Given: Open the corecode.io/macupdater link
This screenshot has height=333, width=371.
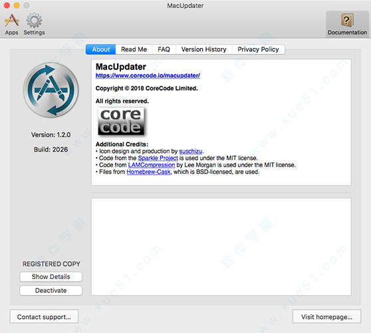Looking at the screenshot, I should coord(148,75).
